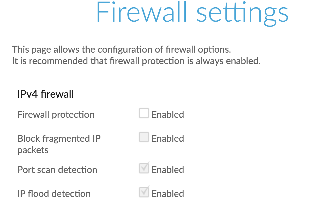The width and height of the screenshot is (336, 212).
Task: Tick the Block fragmented IP packets checkbox
Action: (144, 137)
